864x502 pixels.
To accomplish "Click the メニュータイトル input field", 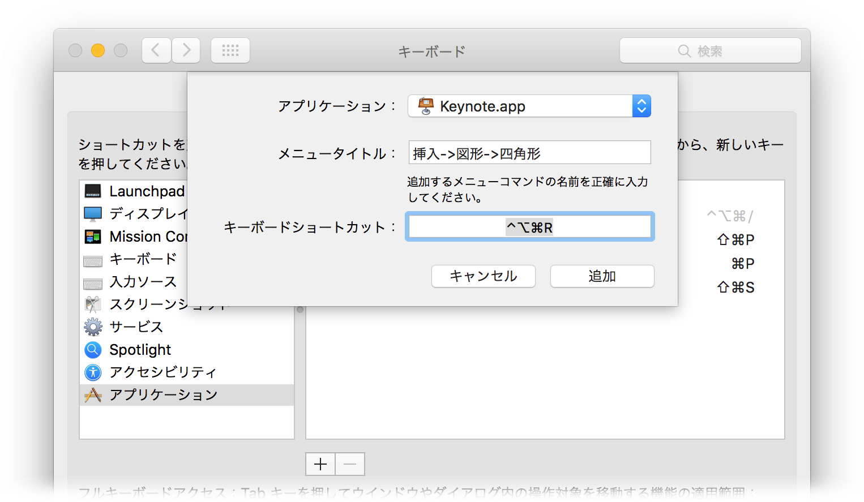I will pos(529,153).
